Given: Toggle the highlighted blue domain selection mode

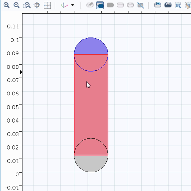Looking at the screenshot, I should pos(100,5).
